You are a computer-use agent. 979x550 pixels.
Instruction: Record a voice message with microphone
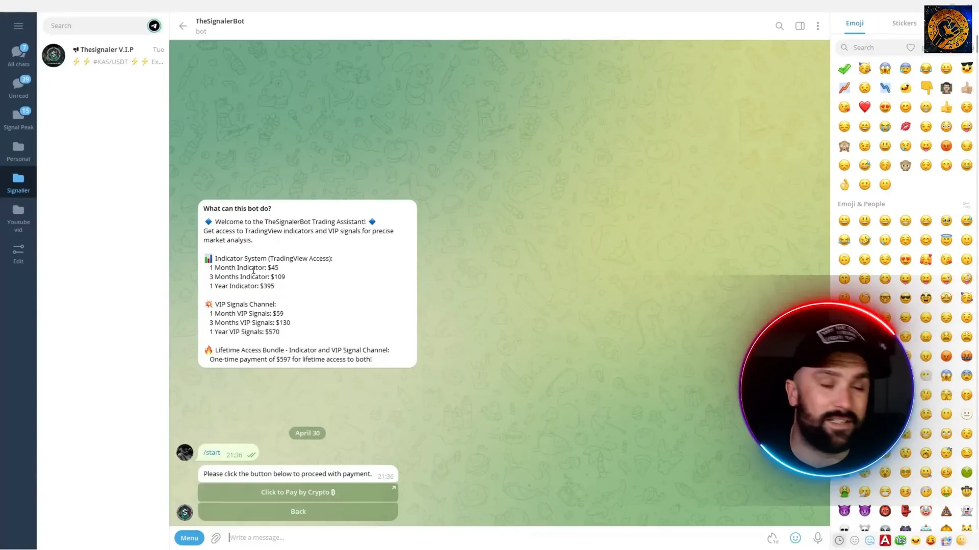click(x=818, y=538)
